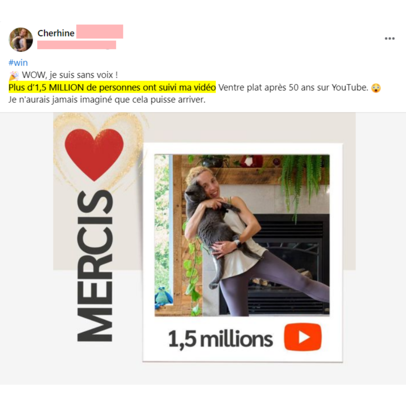Click the black fireplace in the photo
The width and height of the screenshot is (406, 406).
pyautogui.click(x=287, y=264)
